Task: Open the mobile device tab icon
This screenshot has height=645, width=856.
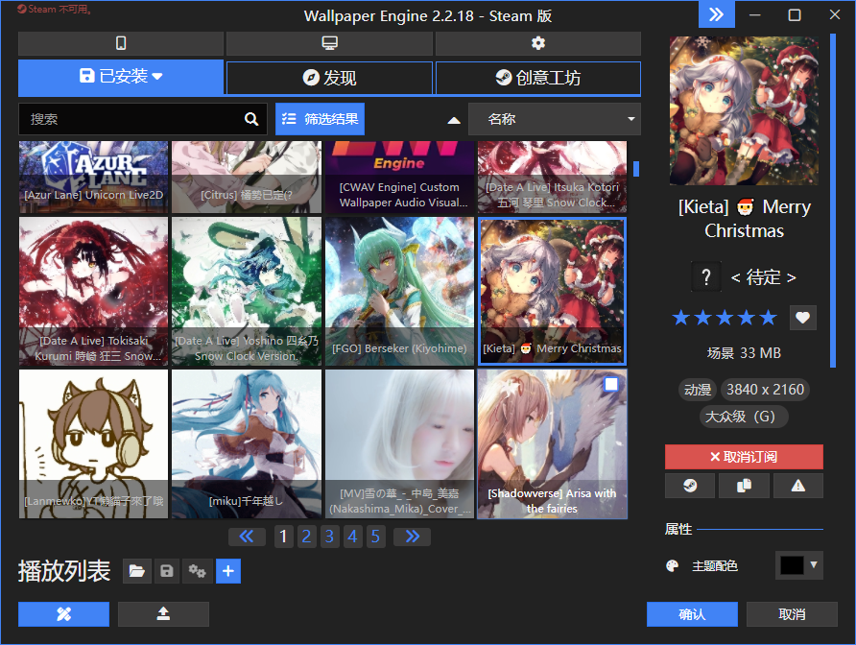Action: [121, 43]
